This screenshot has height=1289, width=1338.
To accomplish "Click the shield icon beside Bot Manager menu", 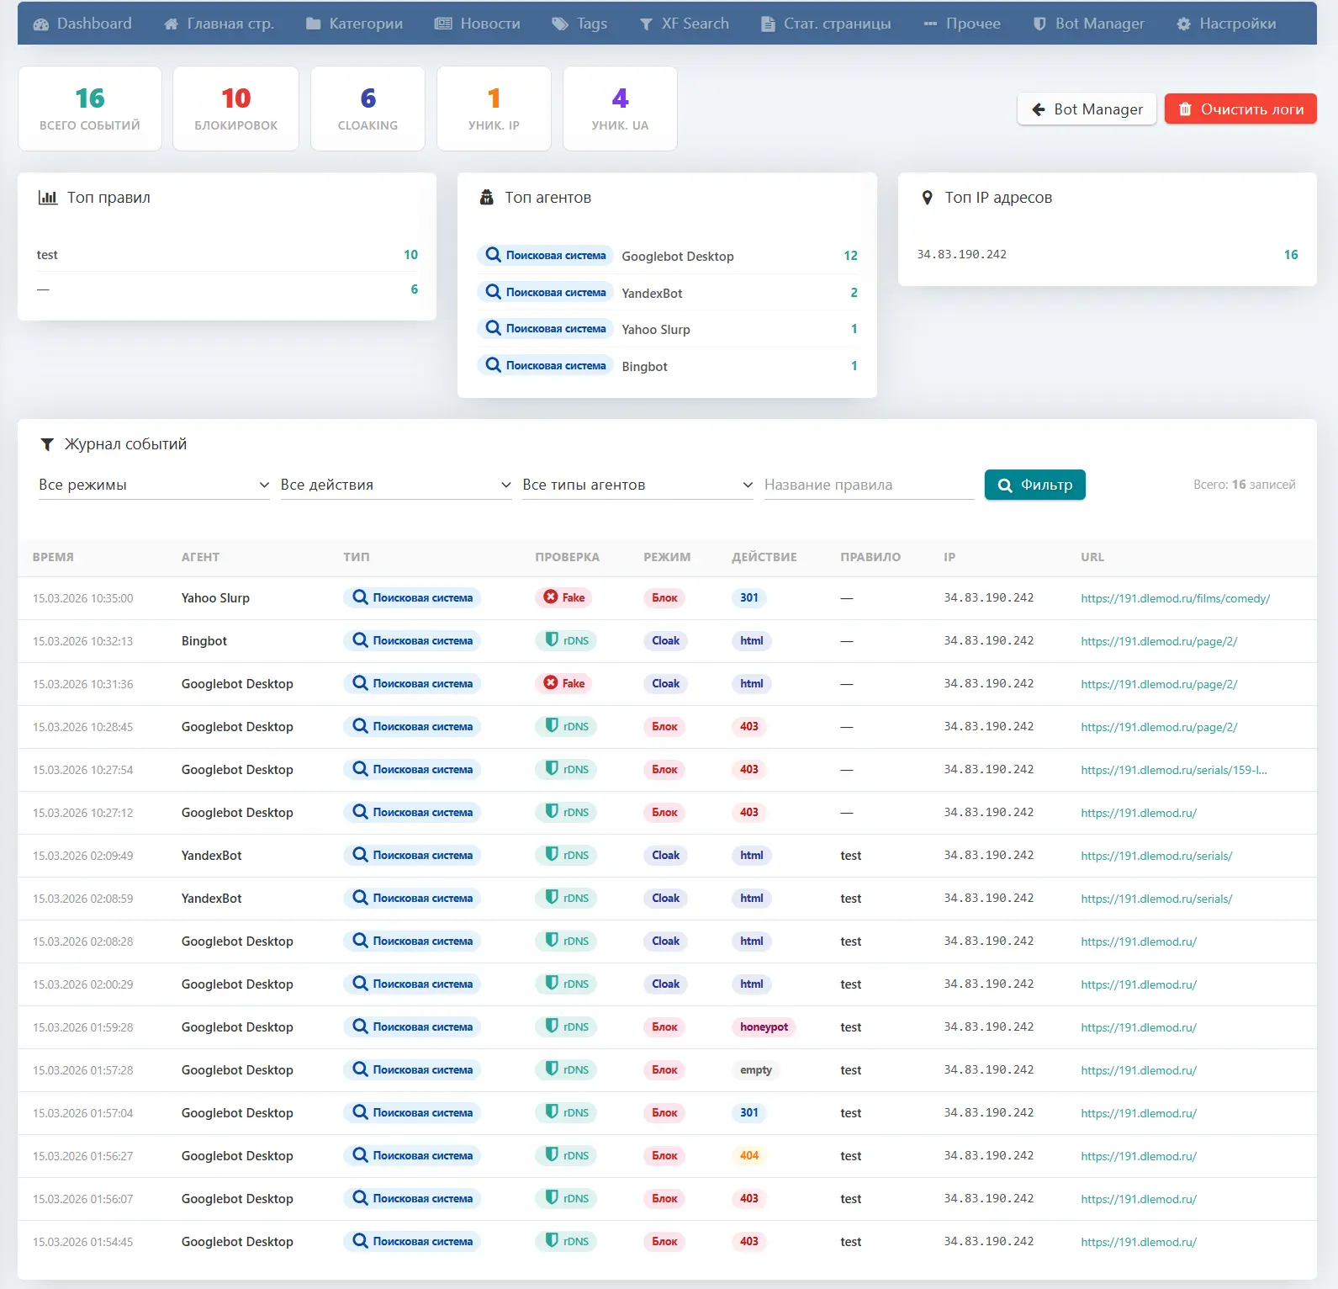I will (x=1039, y=24).
